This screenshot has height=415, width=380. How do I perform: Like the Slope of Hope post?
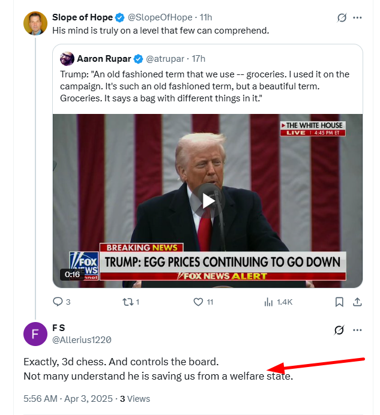[x=198, y=302]
